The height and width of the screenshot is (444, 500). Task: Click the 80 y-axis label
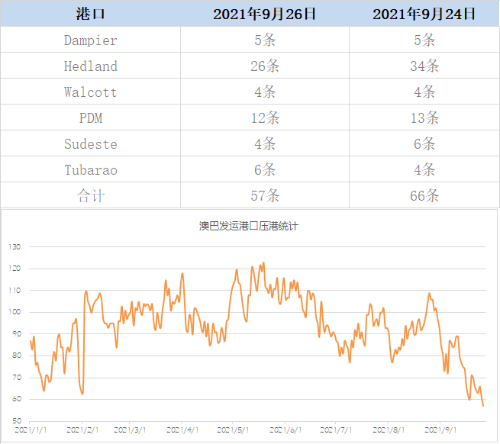click(17, 356)
